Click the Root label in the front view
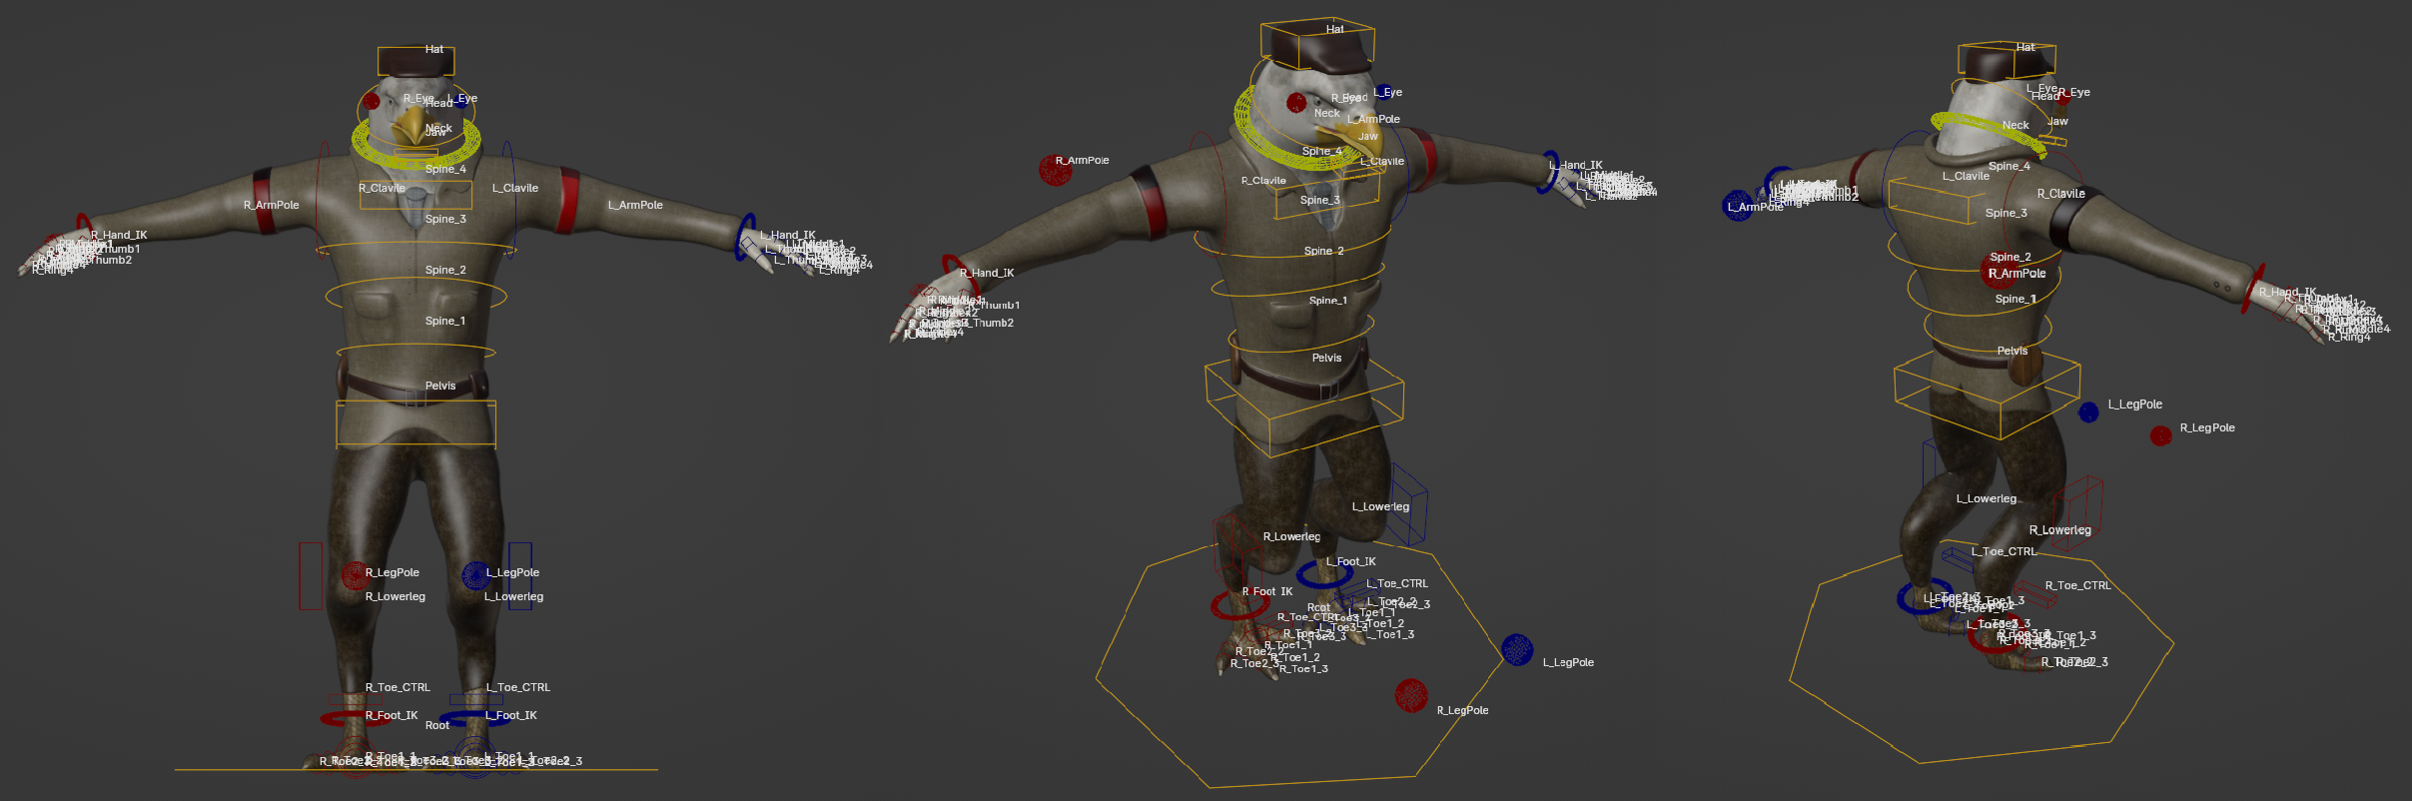 pyautogui.click(x=437, y=725)
